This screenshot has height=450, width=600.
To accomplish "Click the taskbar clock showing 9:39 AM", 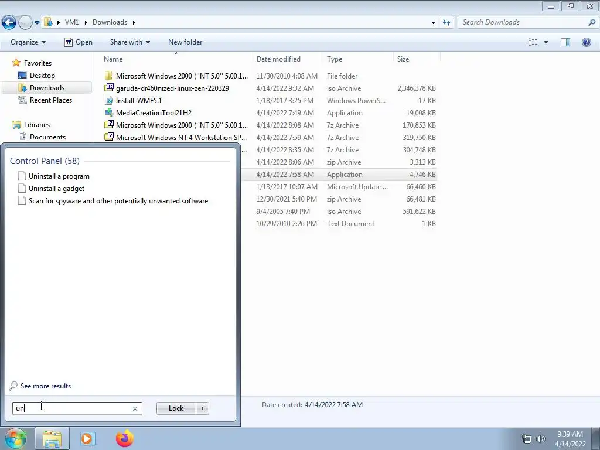I will (x=570, y=439).
